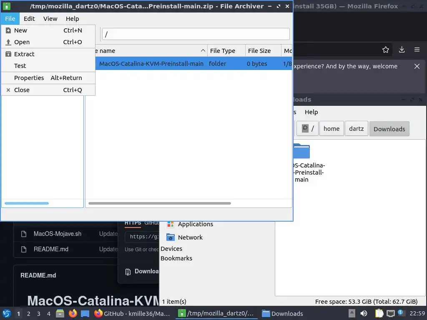Open Network in file manager sidebar

click(185, 237)
